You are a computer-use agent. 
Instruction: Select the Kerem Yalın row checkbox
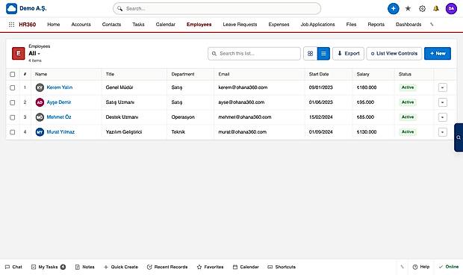coord(13,87)
